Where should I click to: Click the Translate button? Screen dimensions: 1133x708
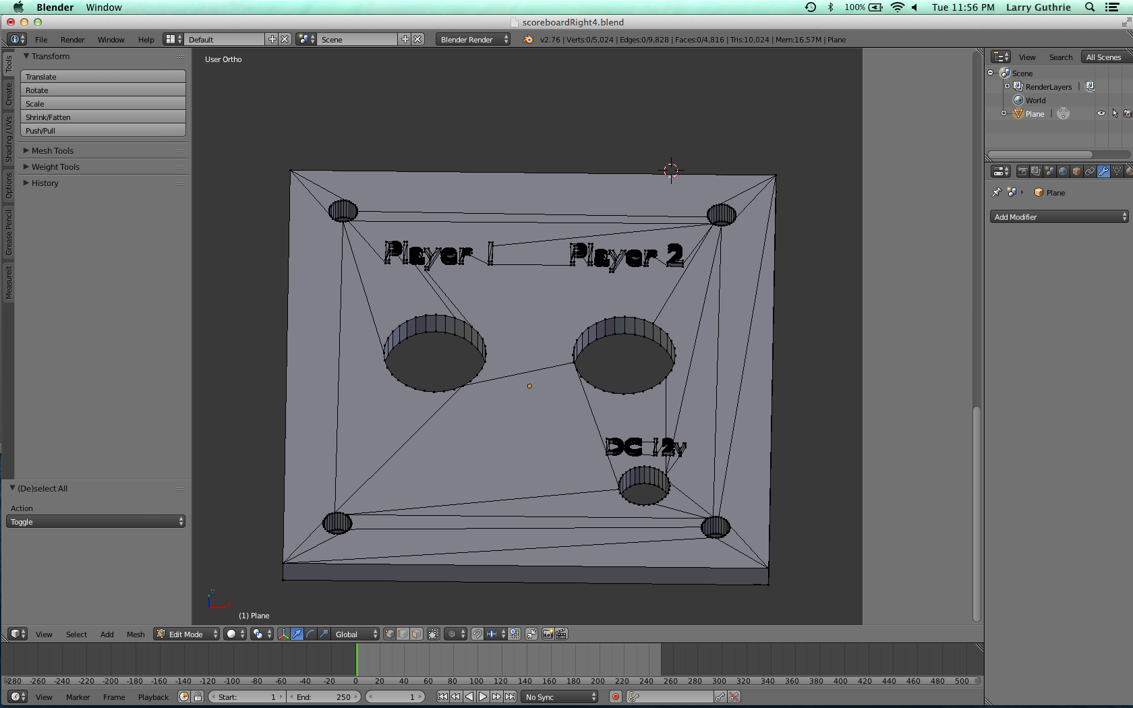tap(103, 77)
